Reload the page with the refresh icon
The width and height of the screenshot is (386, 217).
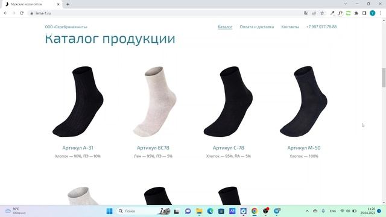click(x=22, y=13)
